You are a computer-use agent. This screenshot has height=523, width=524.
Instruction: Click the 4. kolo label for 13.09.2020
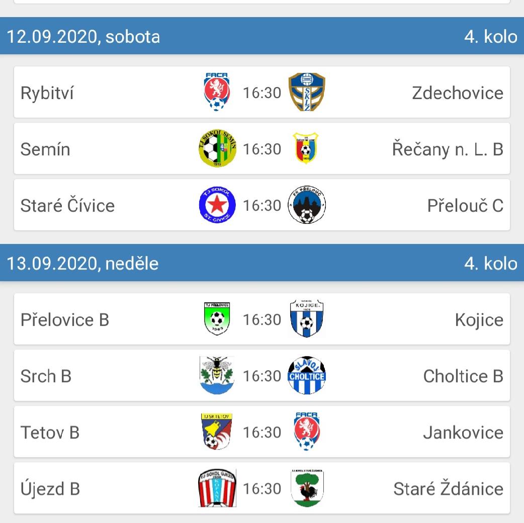pos(490,264)
